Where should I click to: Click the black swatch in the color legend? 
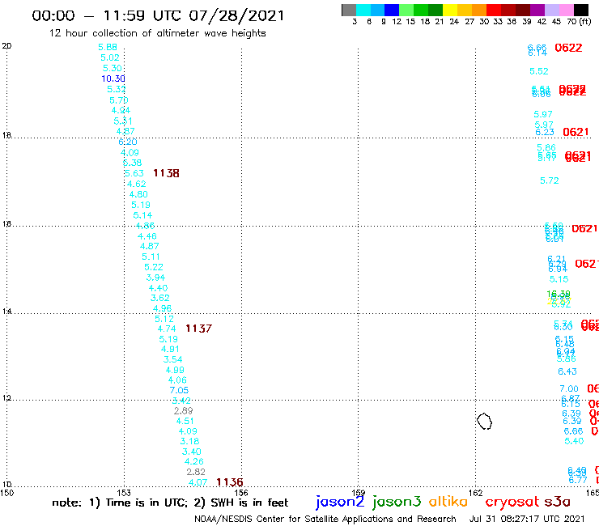pyautogui.click(x=581, y=10)
